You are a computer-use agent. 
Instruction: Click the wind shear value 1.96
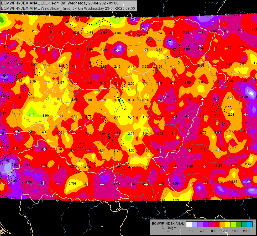point(118,33)
